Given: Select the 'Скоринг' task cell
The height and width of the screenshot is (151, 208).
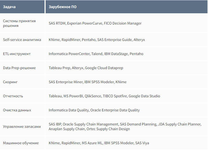Looking at the screenshot, I should click(10, 82).
